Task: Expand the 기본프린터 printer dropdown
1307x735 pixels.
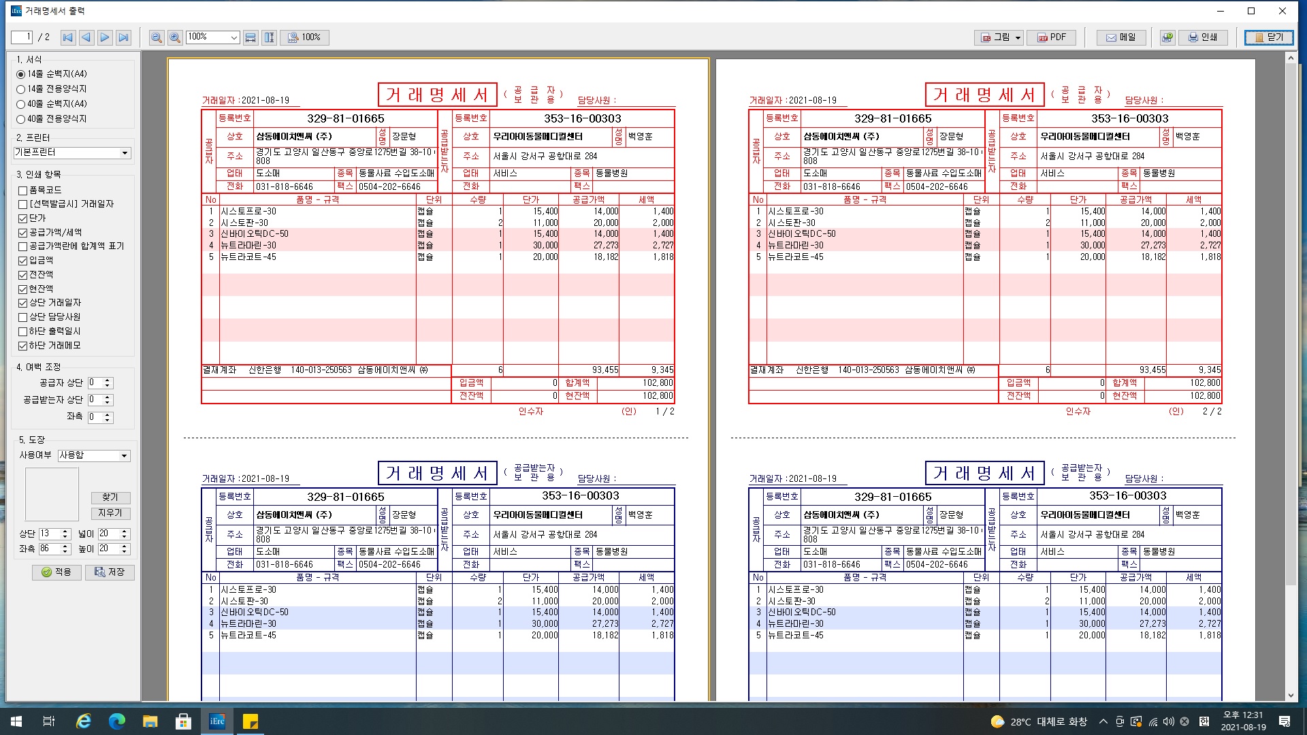Action: pyautogui.click(x=125, y=153)
